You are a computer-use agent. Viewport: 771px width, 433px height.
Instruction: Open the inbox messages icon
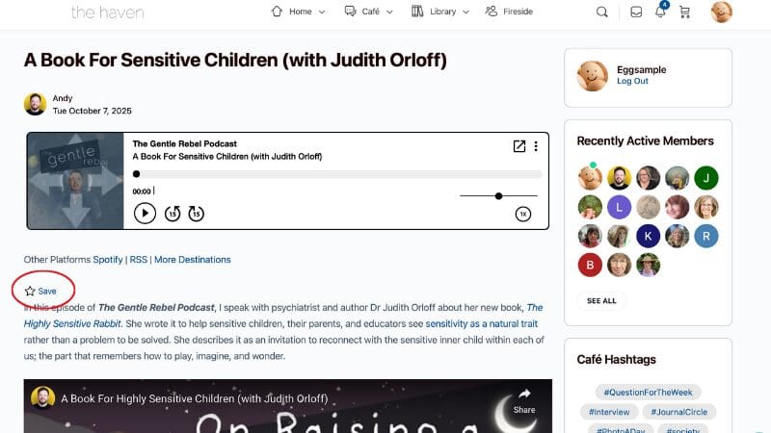pyautogui.click(x=636, y=12)
